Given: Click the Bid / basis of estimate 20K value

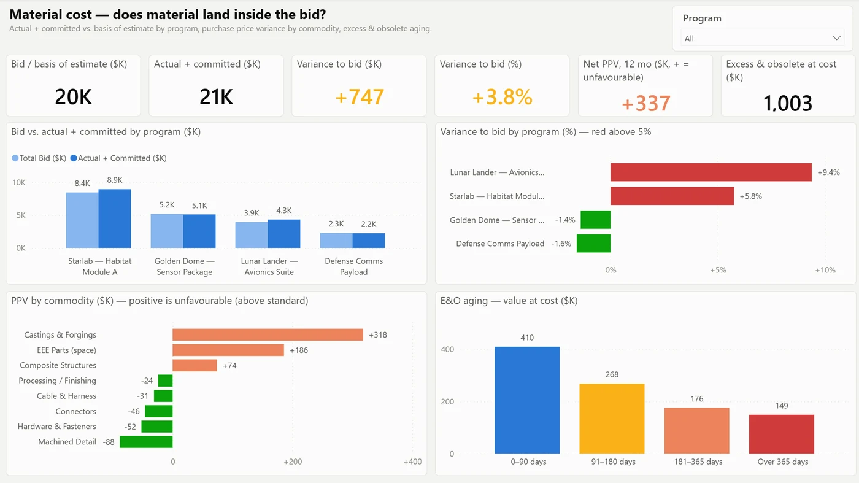Looking at the screenshot, I should tap(74, 96).
